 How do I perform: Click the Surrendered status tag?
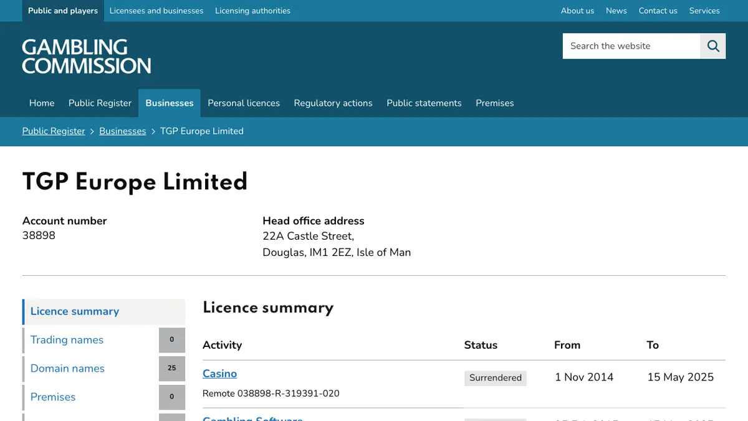coord(496,378)
